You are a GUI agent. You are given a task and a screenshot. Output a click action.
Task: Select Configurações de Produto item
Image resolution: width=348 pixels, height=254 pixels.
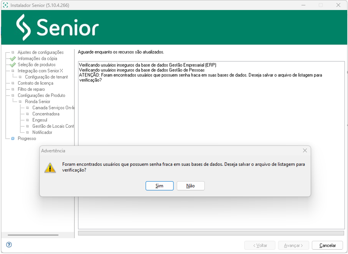[42, 96]
